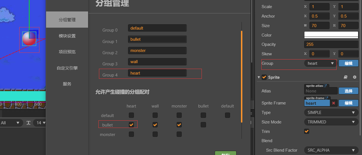This screenshot has height=155, width=362.
Task: Open the Size Mode dropdown showing TRIMMED
Action: 331,122
